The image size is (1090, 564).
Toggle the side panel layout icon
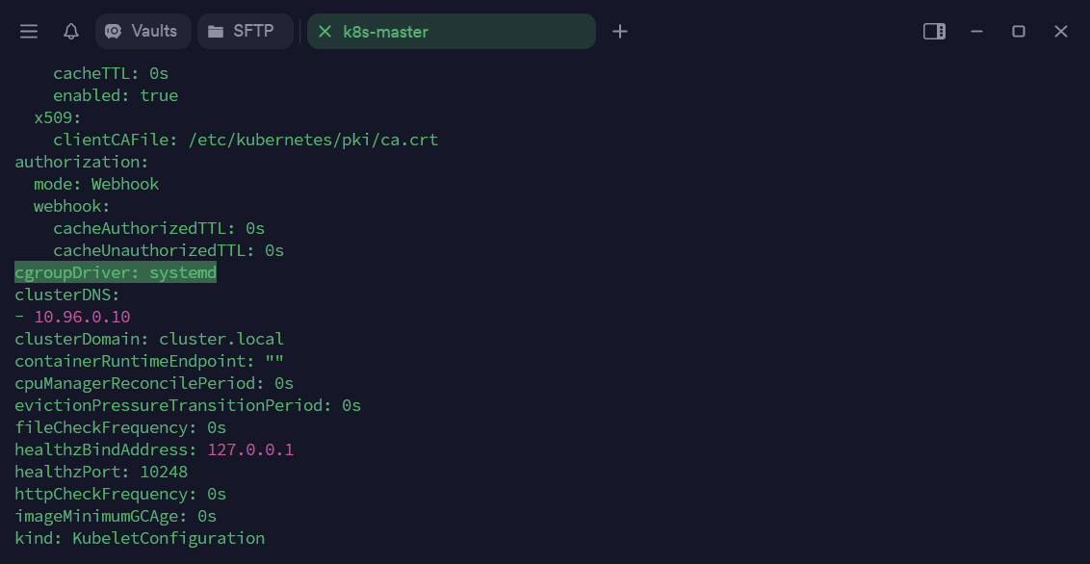(934, 32)
